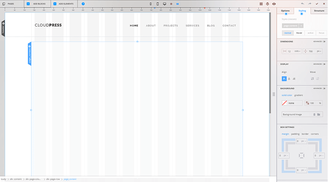Image resolution: width=328 pixels, height=182 pixels.
Task: Save changes with the checkmark icon
Action: 317,4
